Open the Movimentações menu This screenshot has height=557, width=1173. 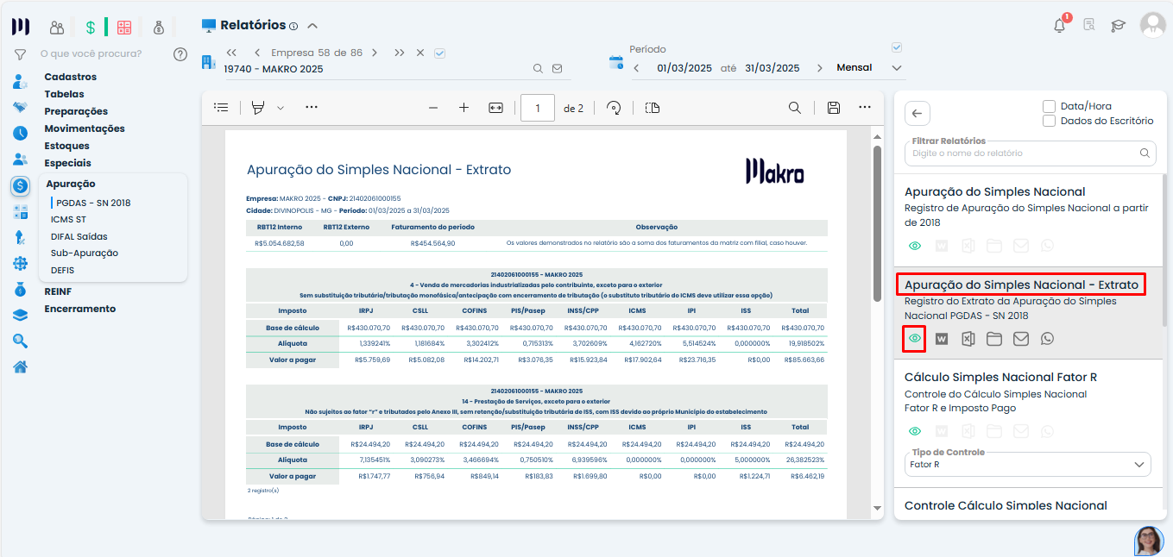tap(85, 128)
